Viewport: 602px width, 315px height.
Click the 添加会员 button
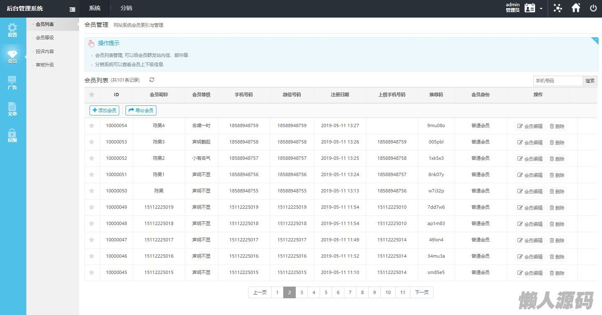pyautogui.click(x=104, y=110)
